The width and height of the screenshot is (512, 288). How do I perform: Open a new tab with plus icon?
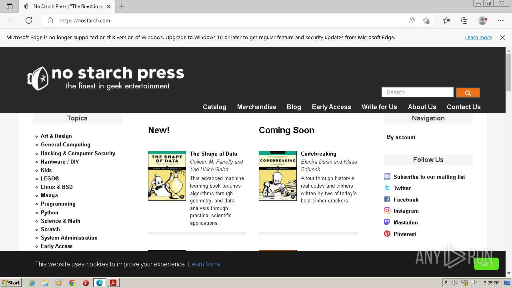coord(122,6)
